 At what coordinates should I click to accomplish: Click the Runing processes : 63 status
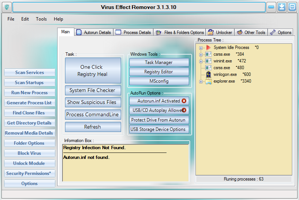244,179
